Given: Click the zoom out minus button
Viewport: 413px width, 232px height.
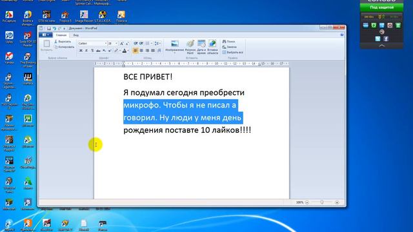Looking at the screenshot, I should pos(307,202).
